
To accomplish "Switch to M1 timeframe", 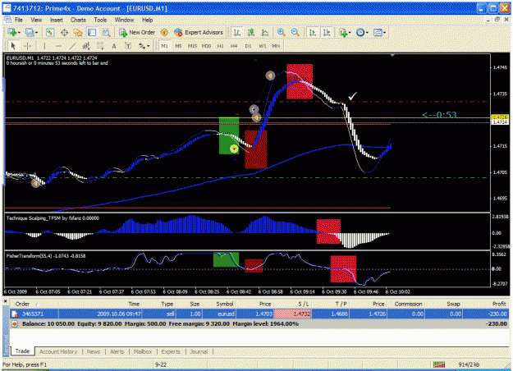I will point(164,46).
